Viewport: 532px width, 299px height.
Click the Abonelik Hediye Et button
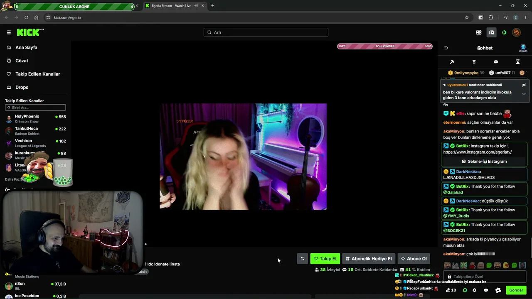pos(368,259)
